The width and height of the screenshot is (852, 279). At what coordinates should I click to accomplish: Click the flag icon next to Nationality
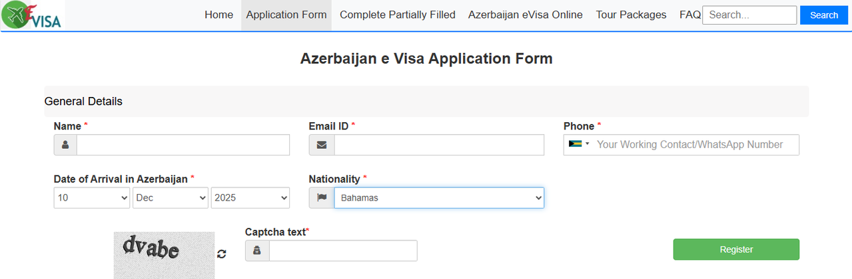pos(322,198)
